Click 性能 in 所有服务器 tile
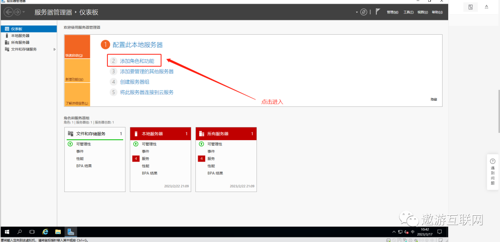The height and width of the screenshot is (242, 500). (211, 166)
